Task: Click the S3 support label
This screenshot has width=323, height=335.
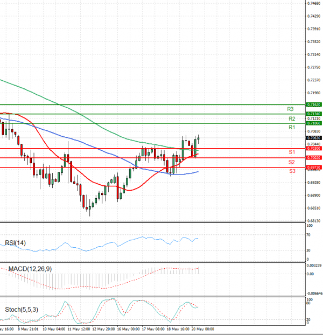Action: click(292, 171)
